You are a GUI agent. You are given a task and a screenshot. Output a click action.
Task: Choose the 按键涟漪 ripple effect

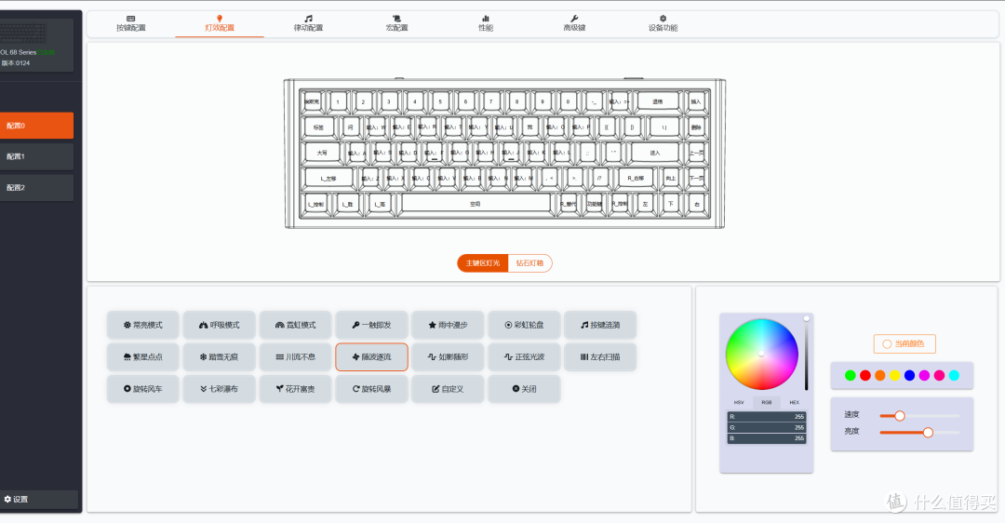(x=600, y=325)
